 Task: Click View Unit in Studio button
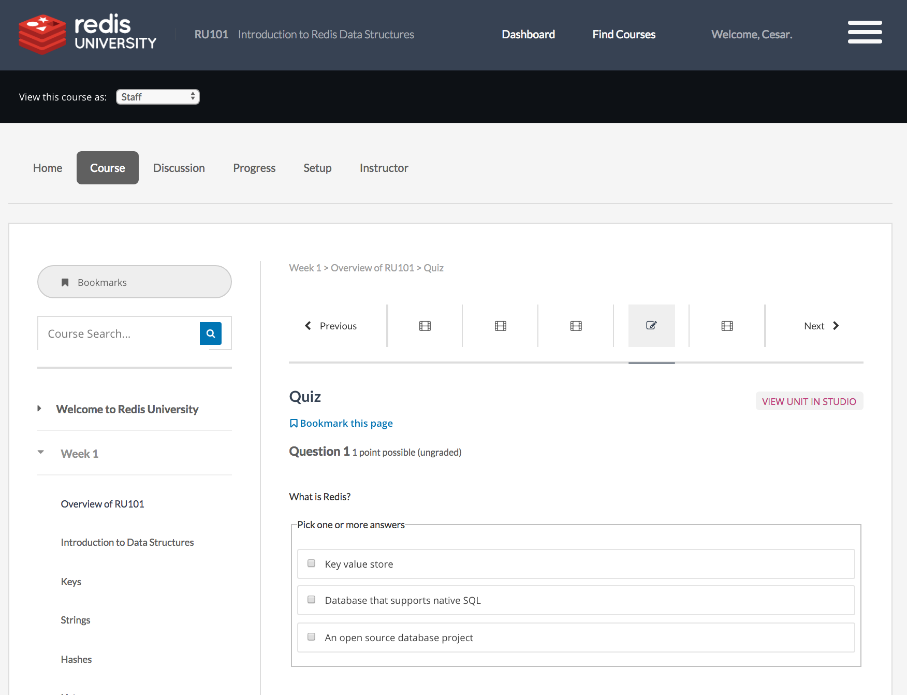click(809, 401)
